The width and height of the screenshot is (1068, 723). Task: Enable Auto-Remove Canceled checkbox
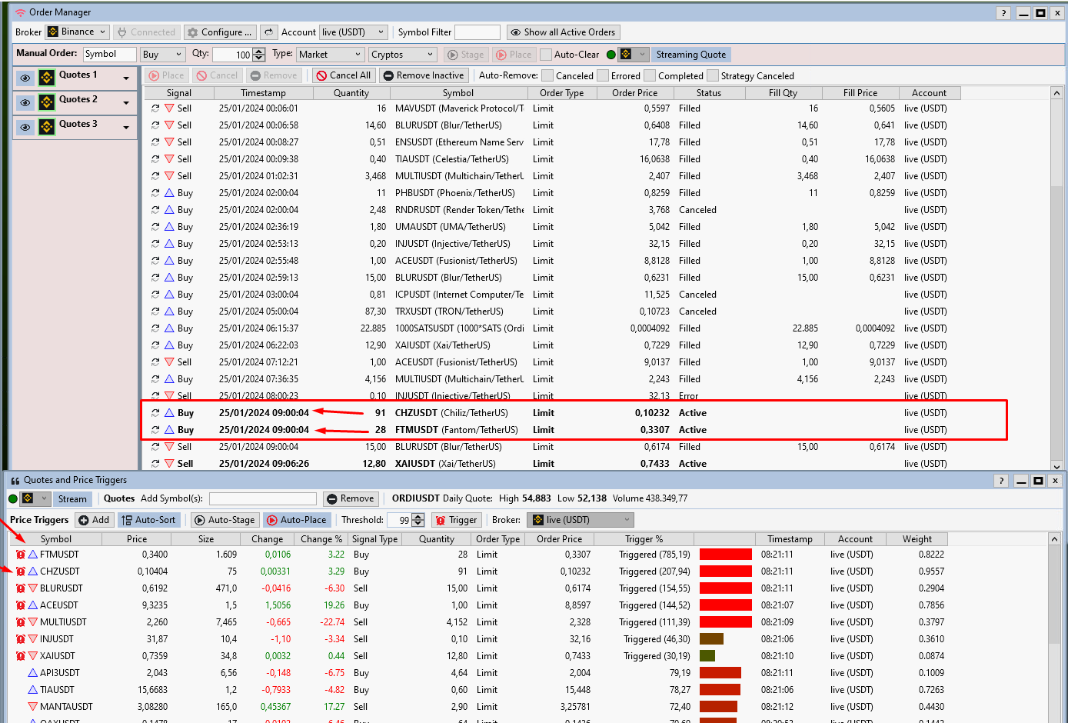547,75
